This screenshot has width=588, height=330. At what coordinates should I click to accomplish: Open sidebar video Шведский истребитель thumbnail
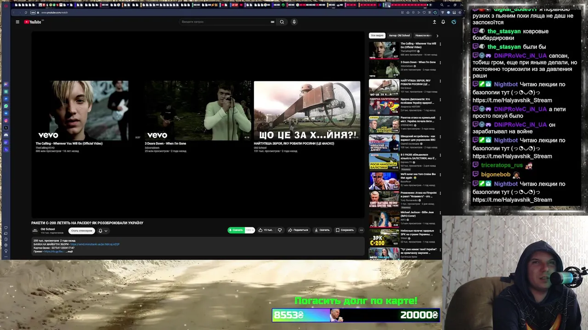click(384, 143)
